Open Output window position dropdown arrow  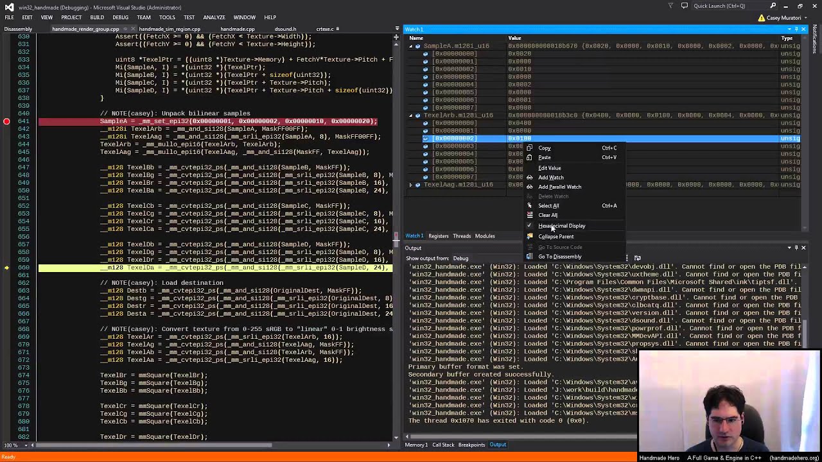789,248
